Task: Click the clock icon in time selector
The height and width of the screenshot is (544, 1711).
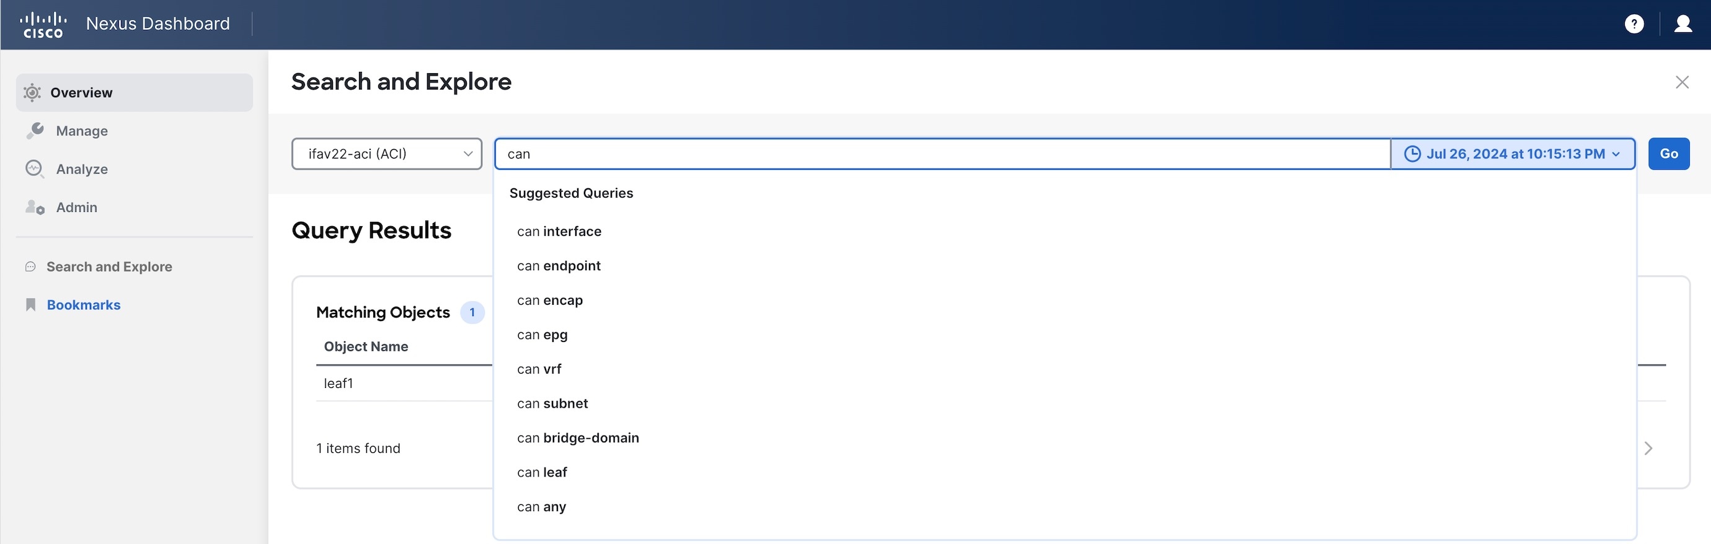Action: click(x=1412, y=154)
